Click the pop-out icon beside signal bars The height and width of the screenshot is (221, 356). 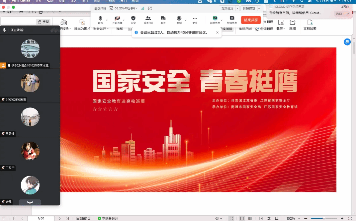coord(150,8)
